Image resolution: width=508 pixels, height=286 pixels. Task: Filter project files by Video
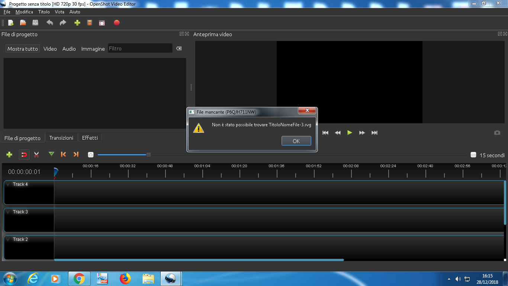(50, 49)
